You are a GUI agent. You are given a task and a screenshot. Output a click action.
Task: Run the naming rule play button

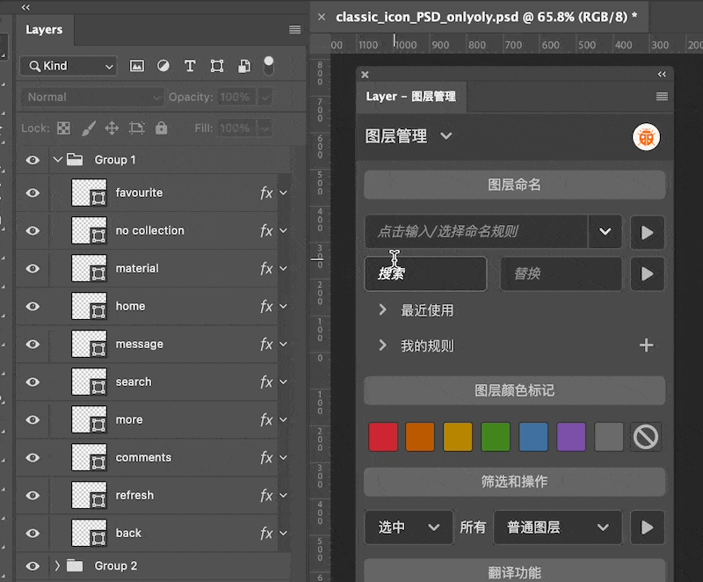click(647, 232)
